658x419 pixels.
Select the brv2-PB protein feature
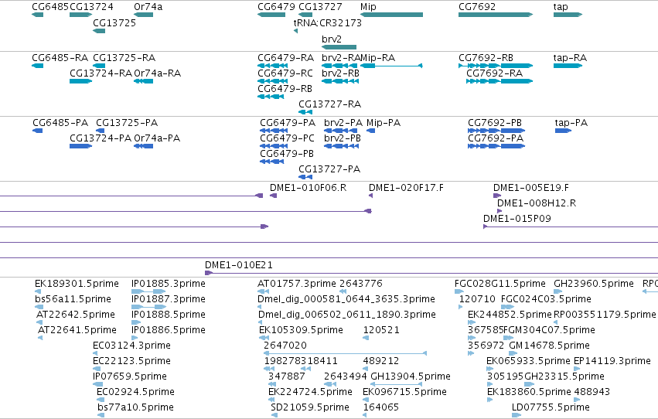tap(341, 146)
